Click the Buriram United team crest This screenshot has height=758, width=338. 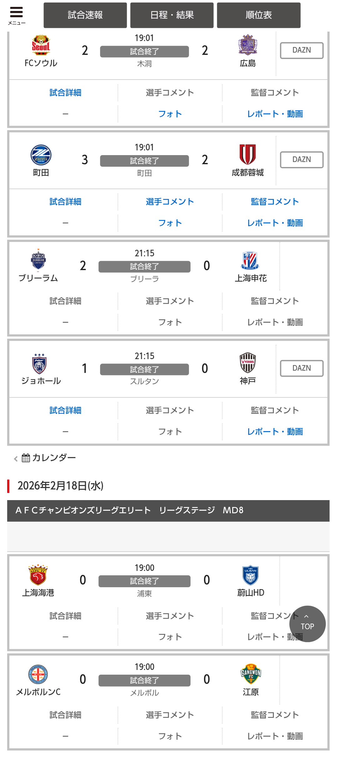click(x=38, y=260)
